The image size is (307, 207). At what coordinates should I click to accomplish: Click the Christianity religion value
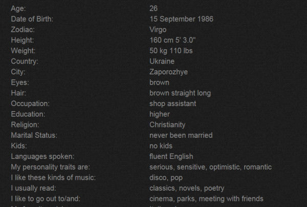coord(167,125)
